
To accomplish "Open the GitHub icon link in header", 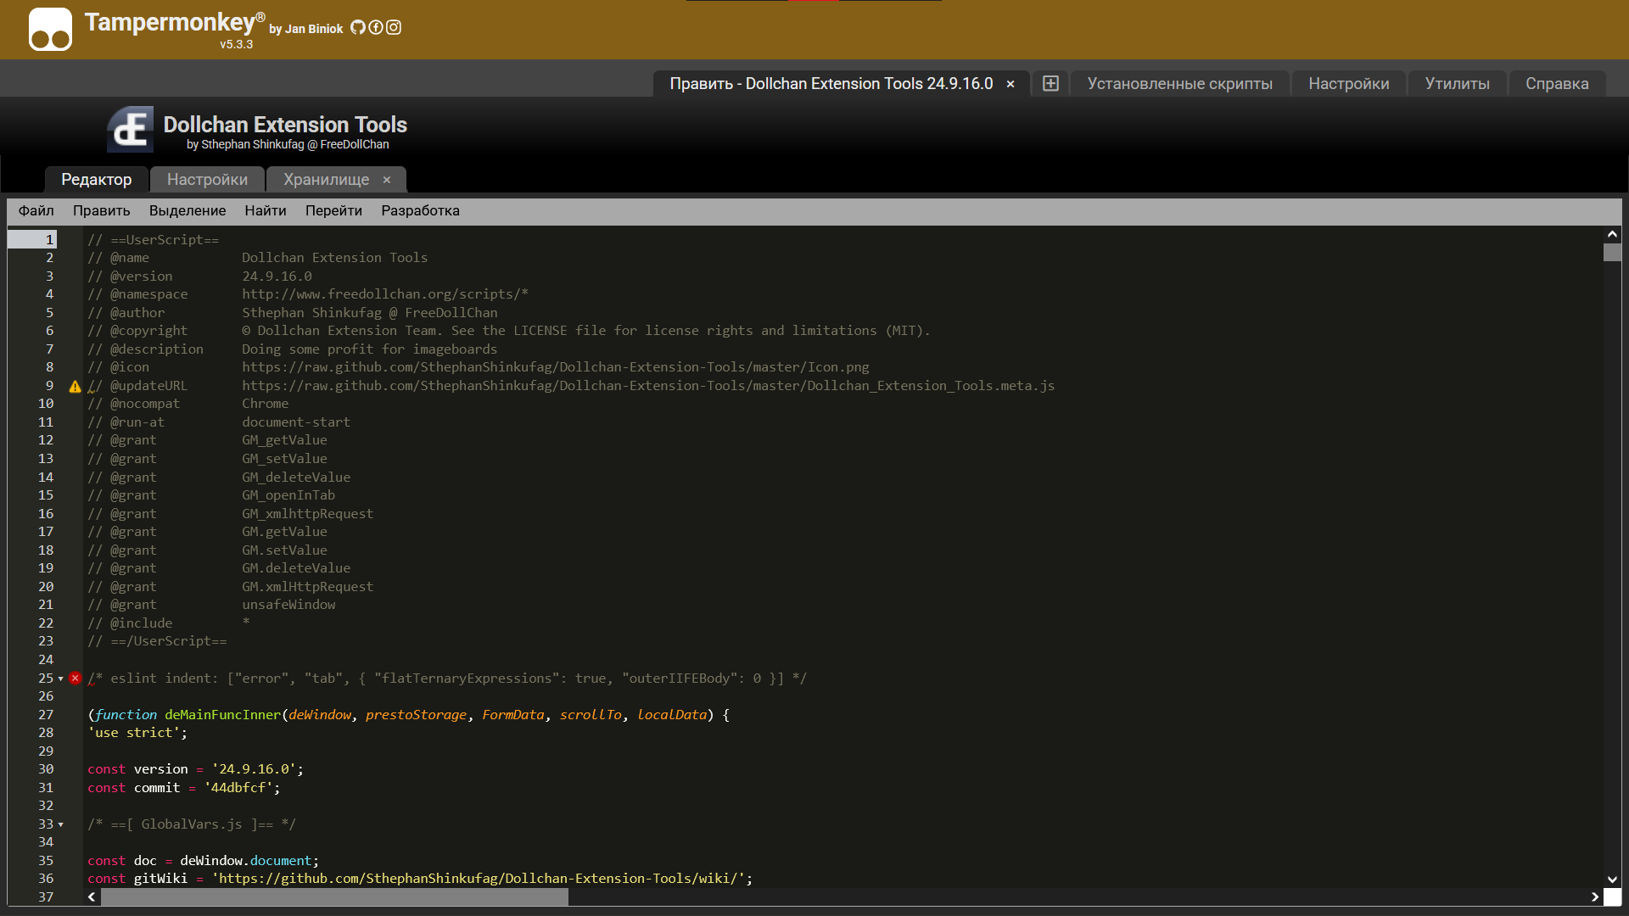I will click(358, 27).
